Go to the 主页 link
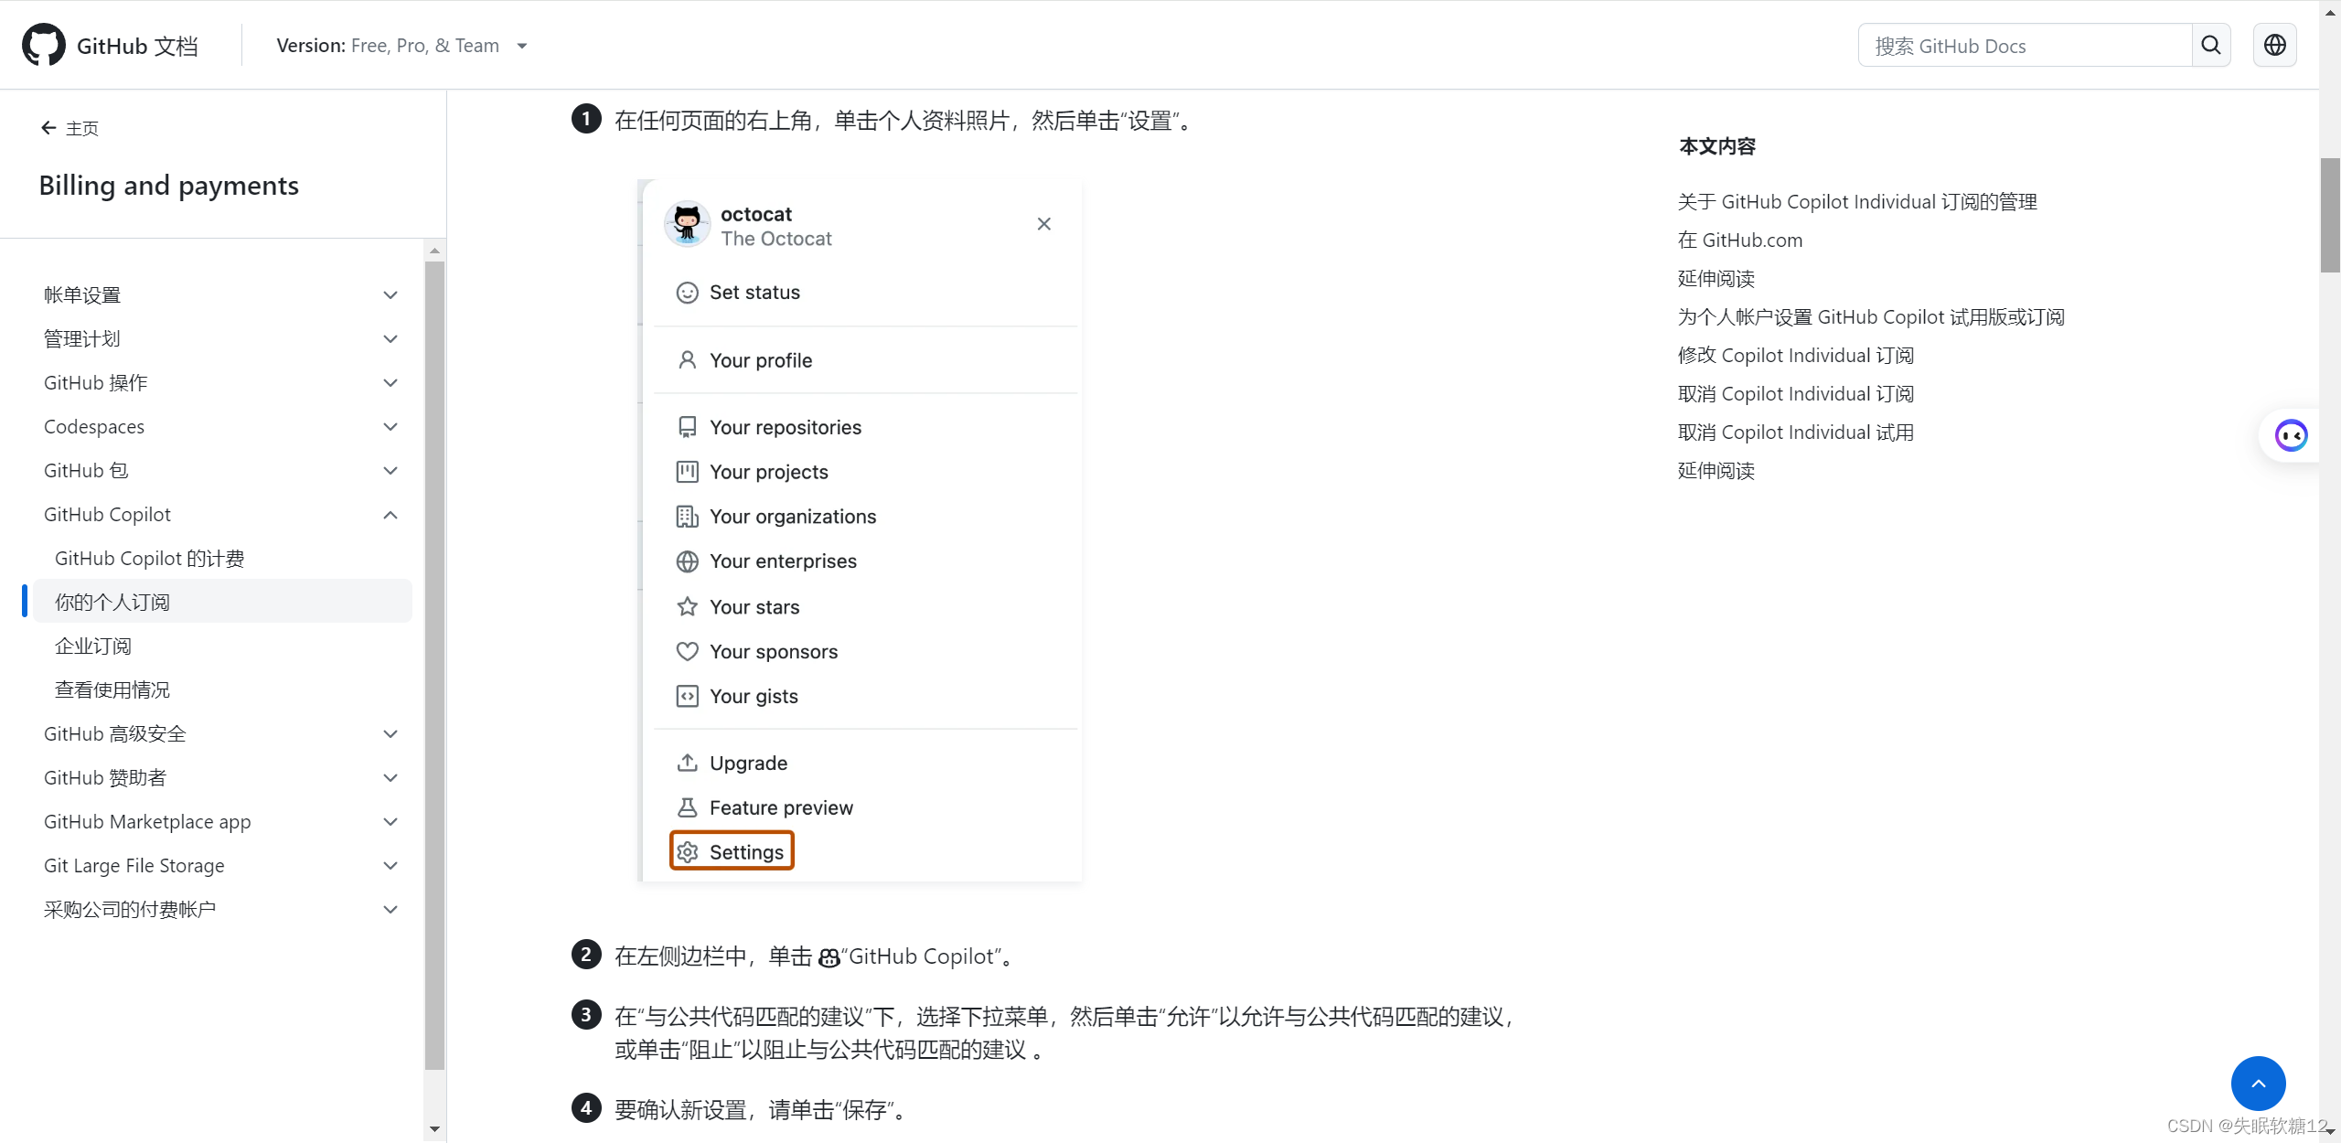This screenshot has width=2341, height=1143. [x=81, y=128]
